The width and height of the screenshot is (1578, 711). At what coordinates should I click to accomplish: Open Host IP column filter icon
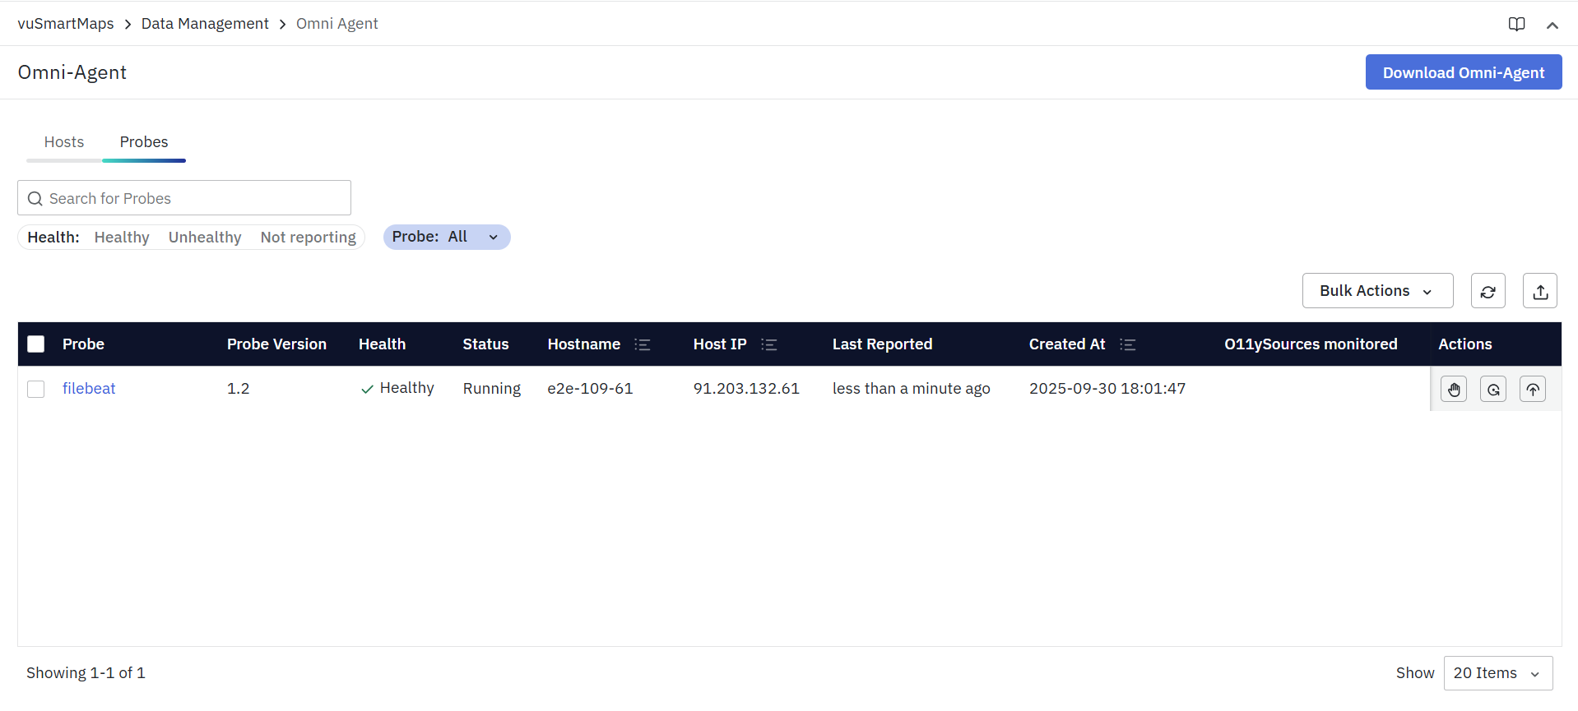tap(769, 344)
